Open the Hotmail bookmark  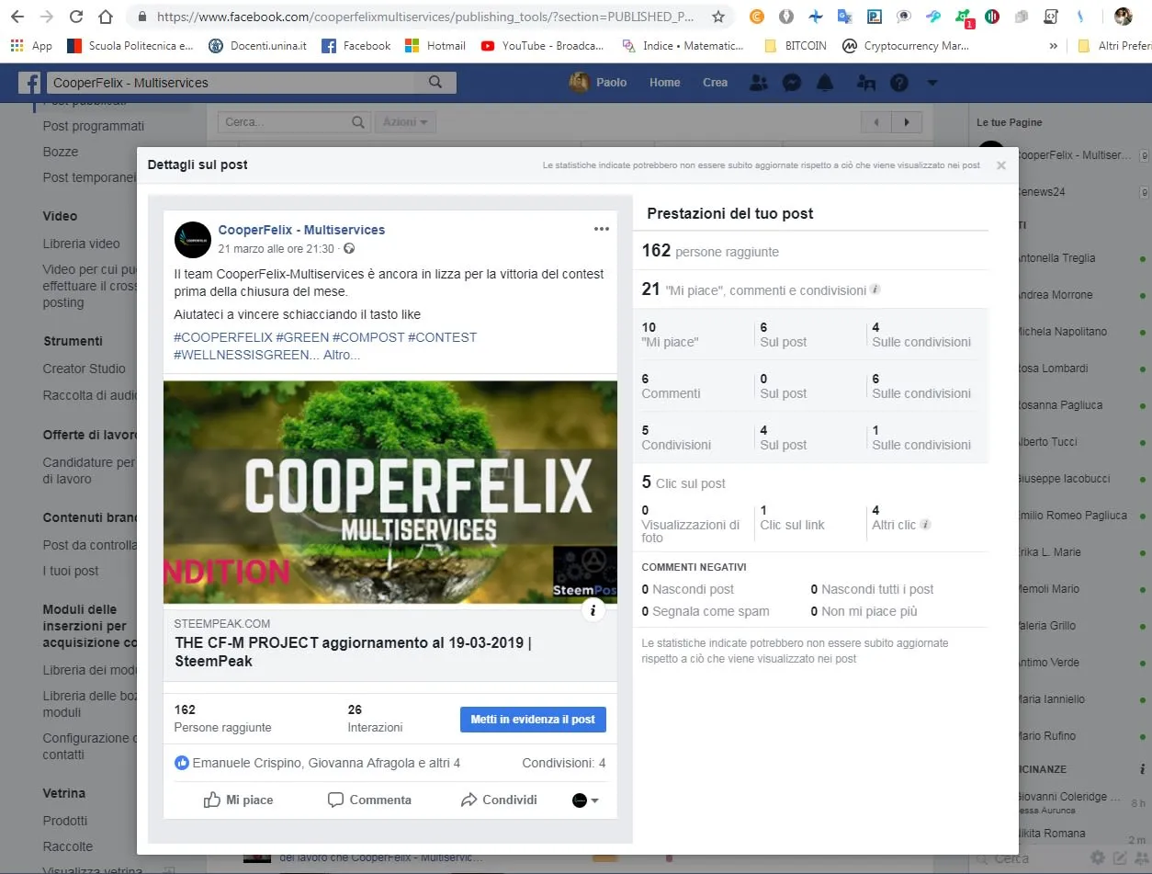coord(435,45)
